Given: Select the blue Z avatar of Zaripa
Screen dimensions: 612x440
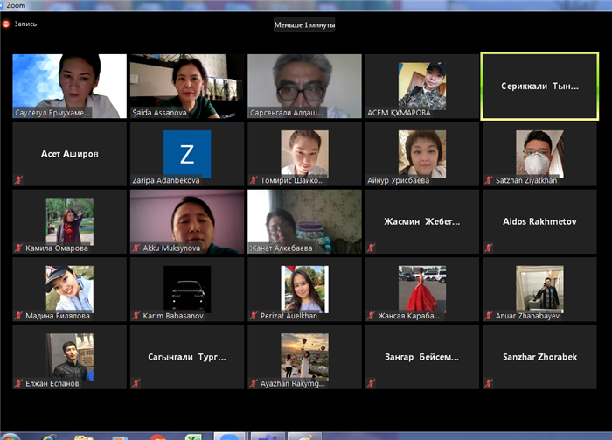Looking at the screenshot, I should [187, 154].
